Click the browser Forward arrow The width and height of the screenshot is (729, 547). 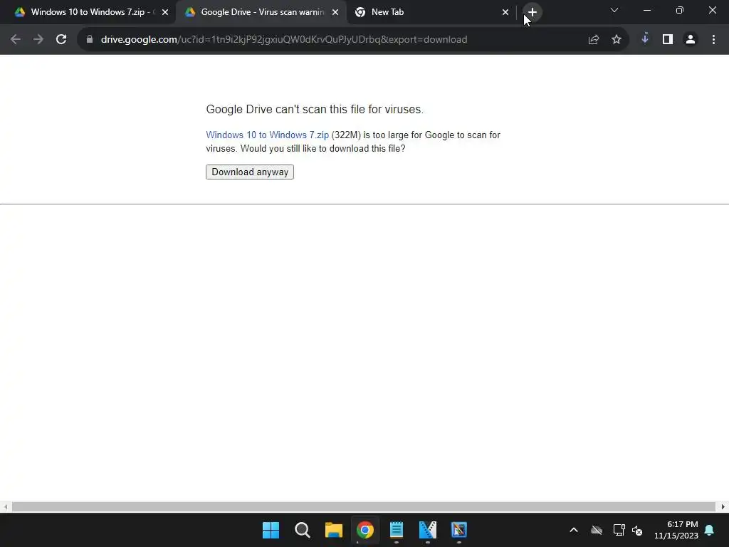pyautogui.click(x=38, y=40)
